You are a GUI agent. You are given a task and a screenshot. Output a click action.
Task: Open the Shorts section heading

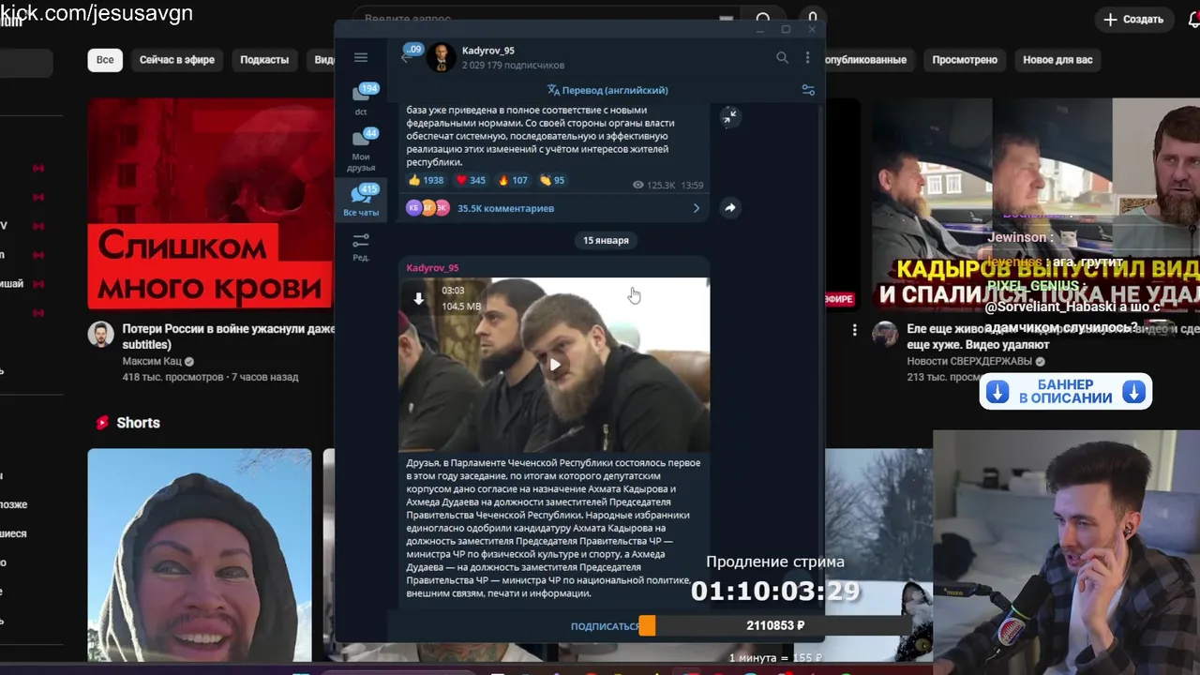point(138,423)
